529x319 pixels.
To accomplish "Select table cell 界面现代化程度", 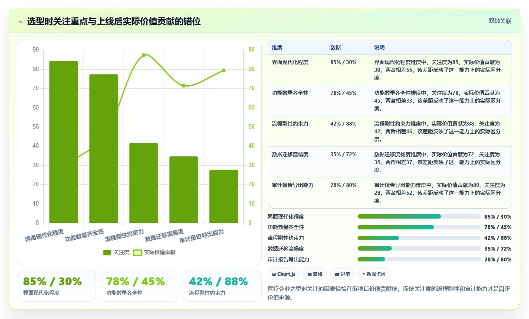I will pos(290,62).
